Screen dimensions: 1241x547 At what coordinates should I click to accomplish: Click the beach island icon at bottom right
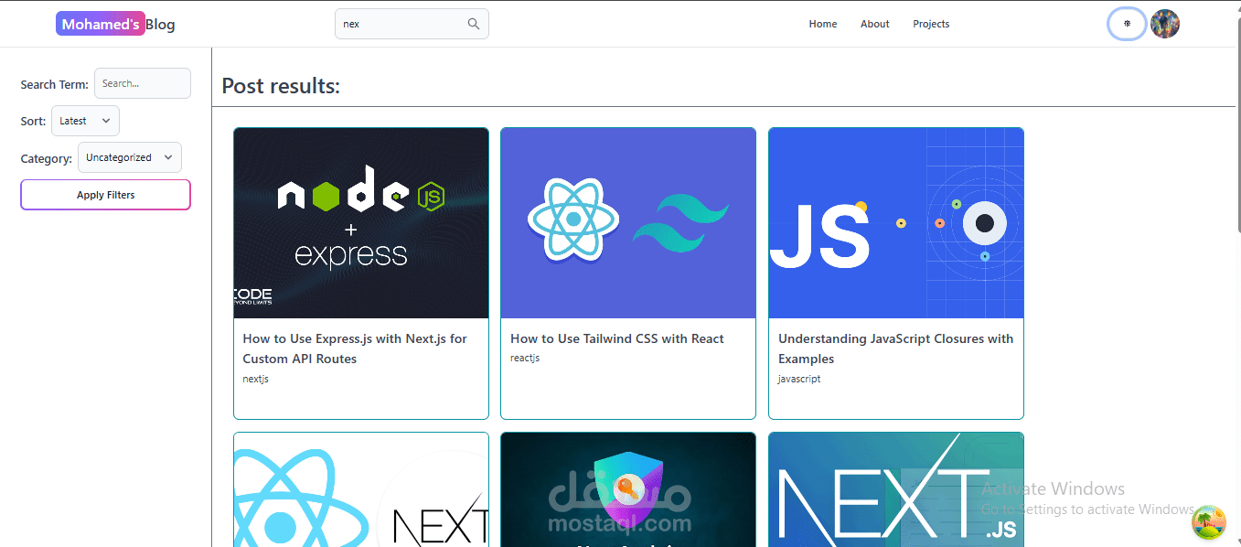click(1209, 521)
